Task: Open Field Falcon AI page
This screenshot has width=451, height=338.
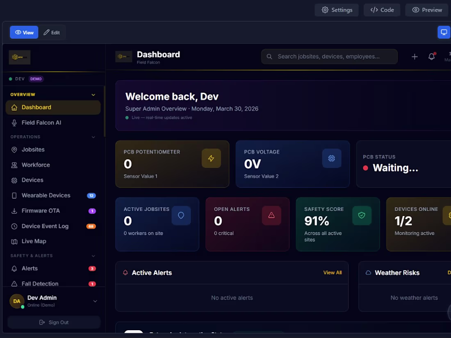Action: [53, 123]
